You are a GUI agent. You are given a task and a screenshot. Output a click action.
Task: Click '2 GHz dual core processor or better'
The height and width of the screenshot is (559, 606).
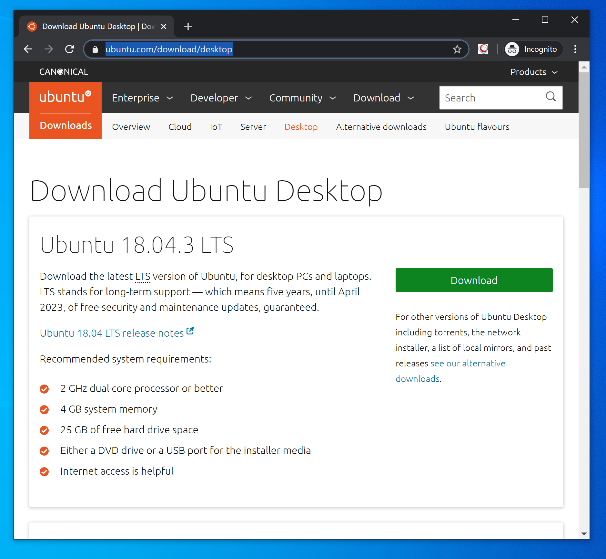(142, 388)
